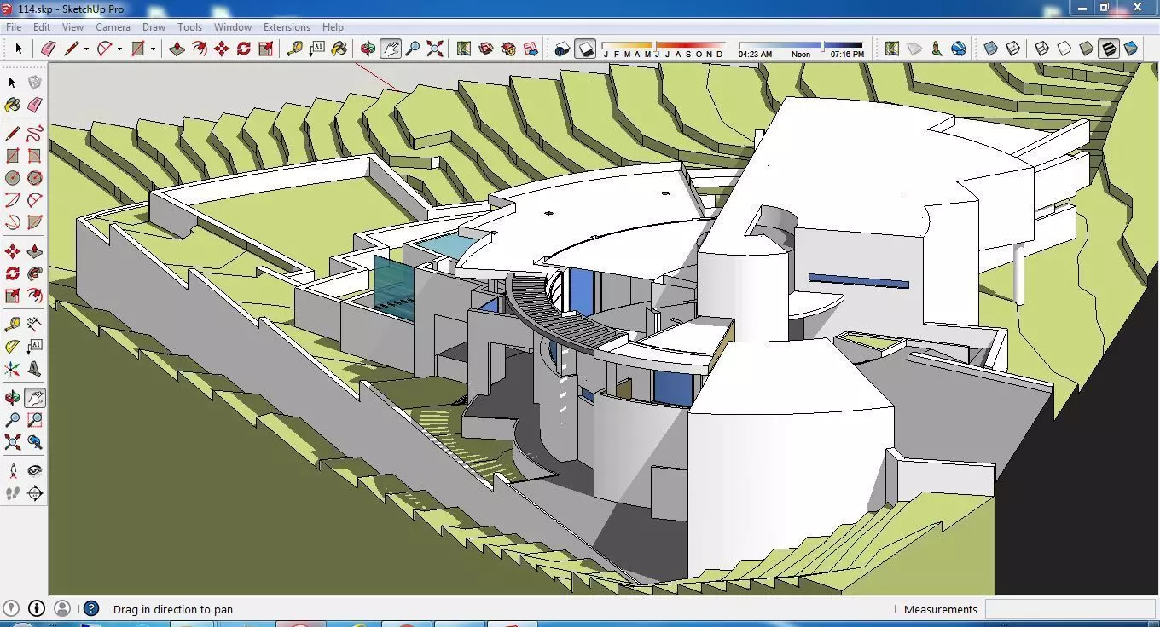This screenshot has height=627, width=1160.
Task: Open the Camera menu
Action: point(113,27)
